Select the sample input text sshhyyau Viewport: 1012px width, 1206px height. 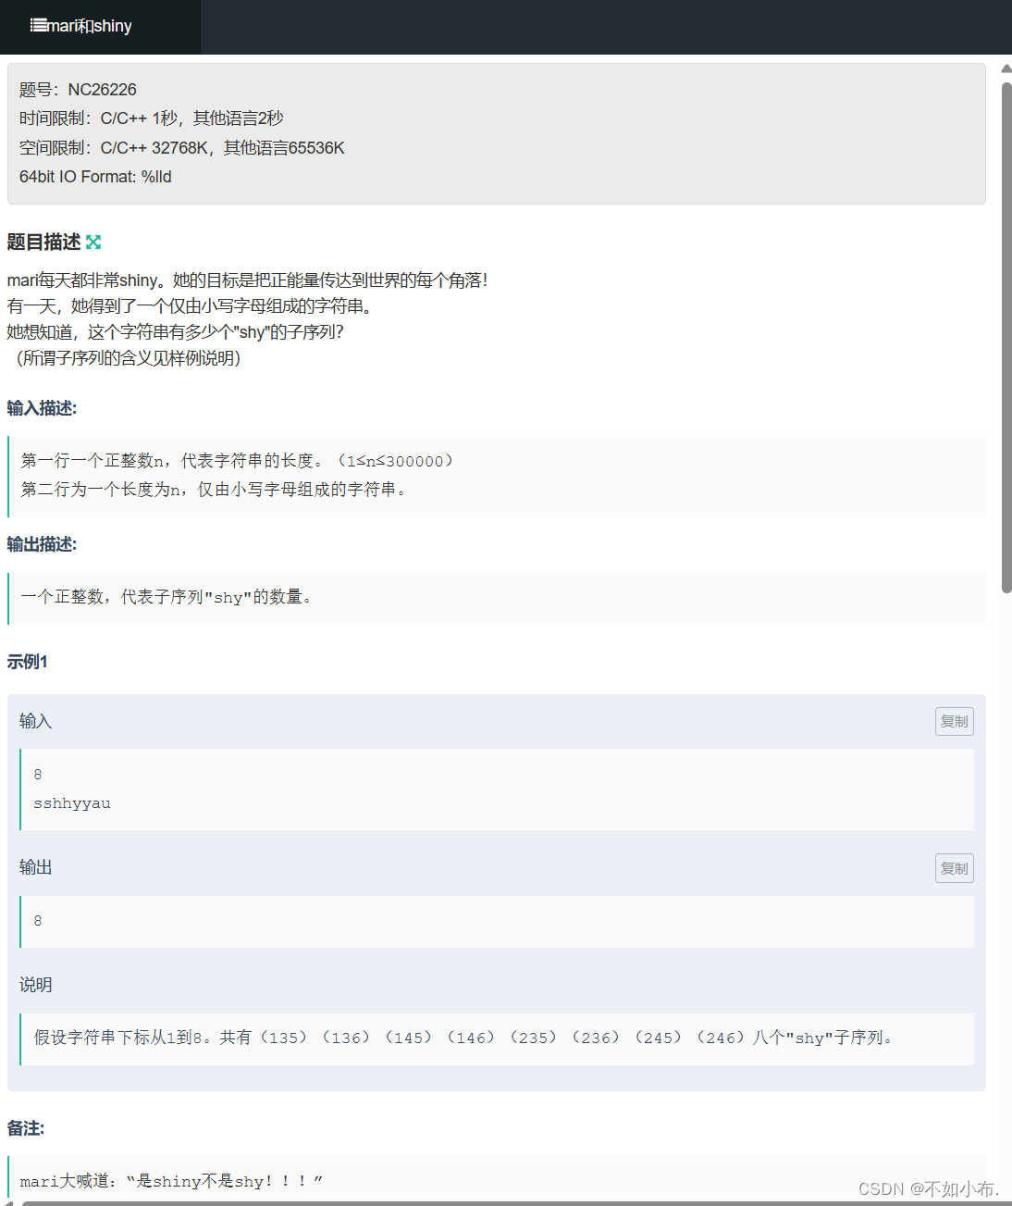72,803
